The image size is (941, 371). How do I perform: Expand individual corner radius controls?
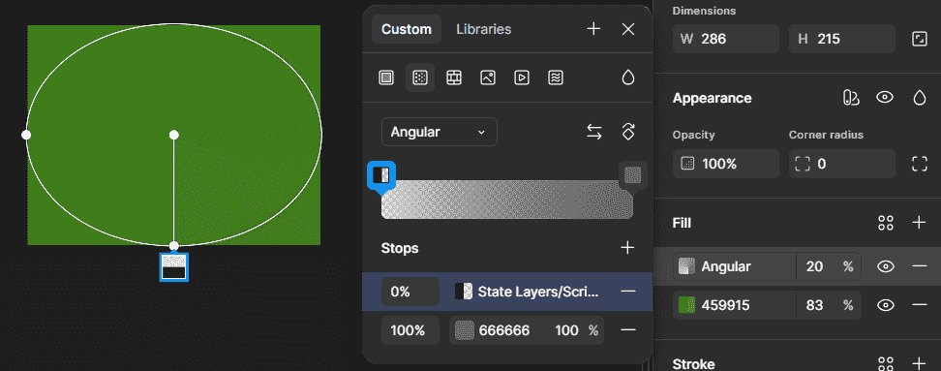click(x=920, y=164)
